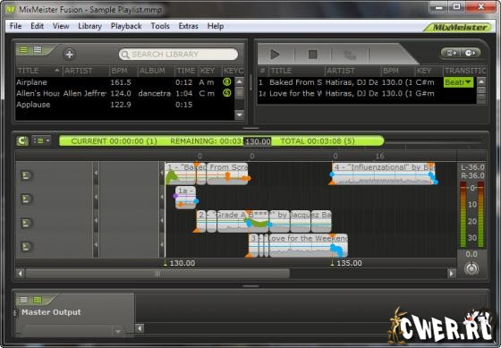Sort library by TITLE column

(38, 71)
